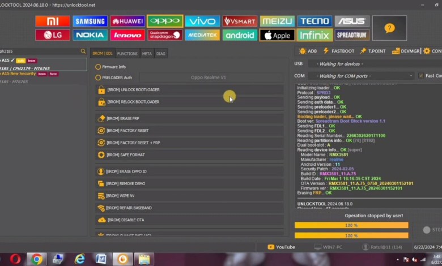Toggle the Fast Connect checkbox
This screenshot has width=442, height=266.
pyautogui.click(x=420, y=76)
